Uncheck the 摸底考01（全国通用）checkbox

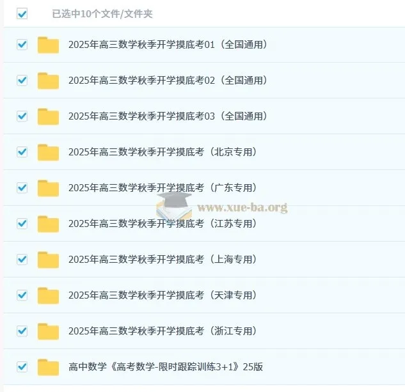pos(22,44)
